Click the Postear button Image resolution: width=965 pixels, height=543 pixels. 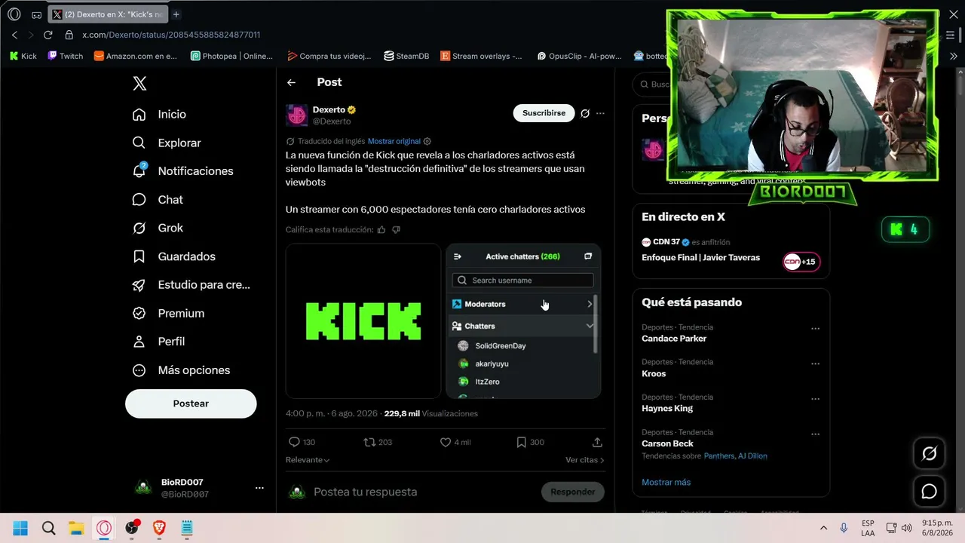pos(191,403)
